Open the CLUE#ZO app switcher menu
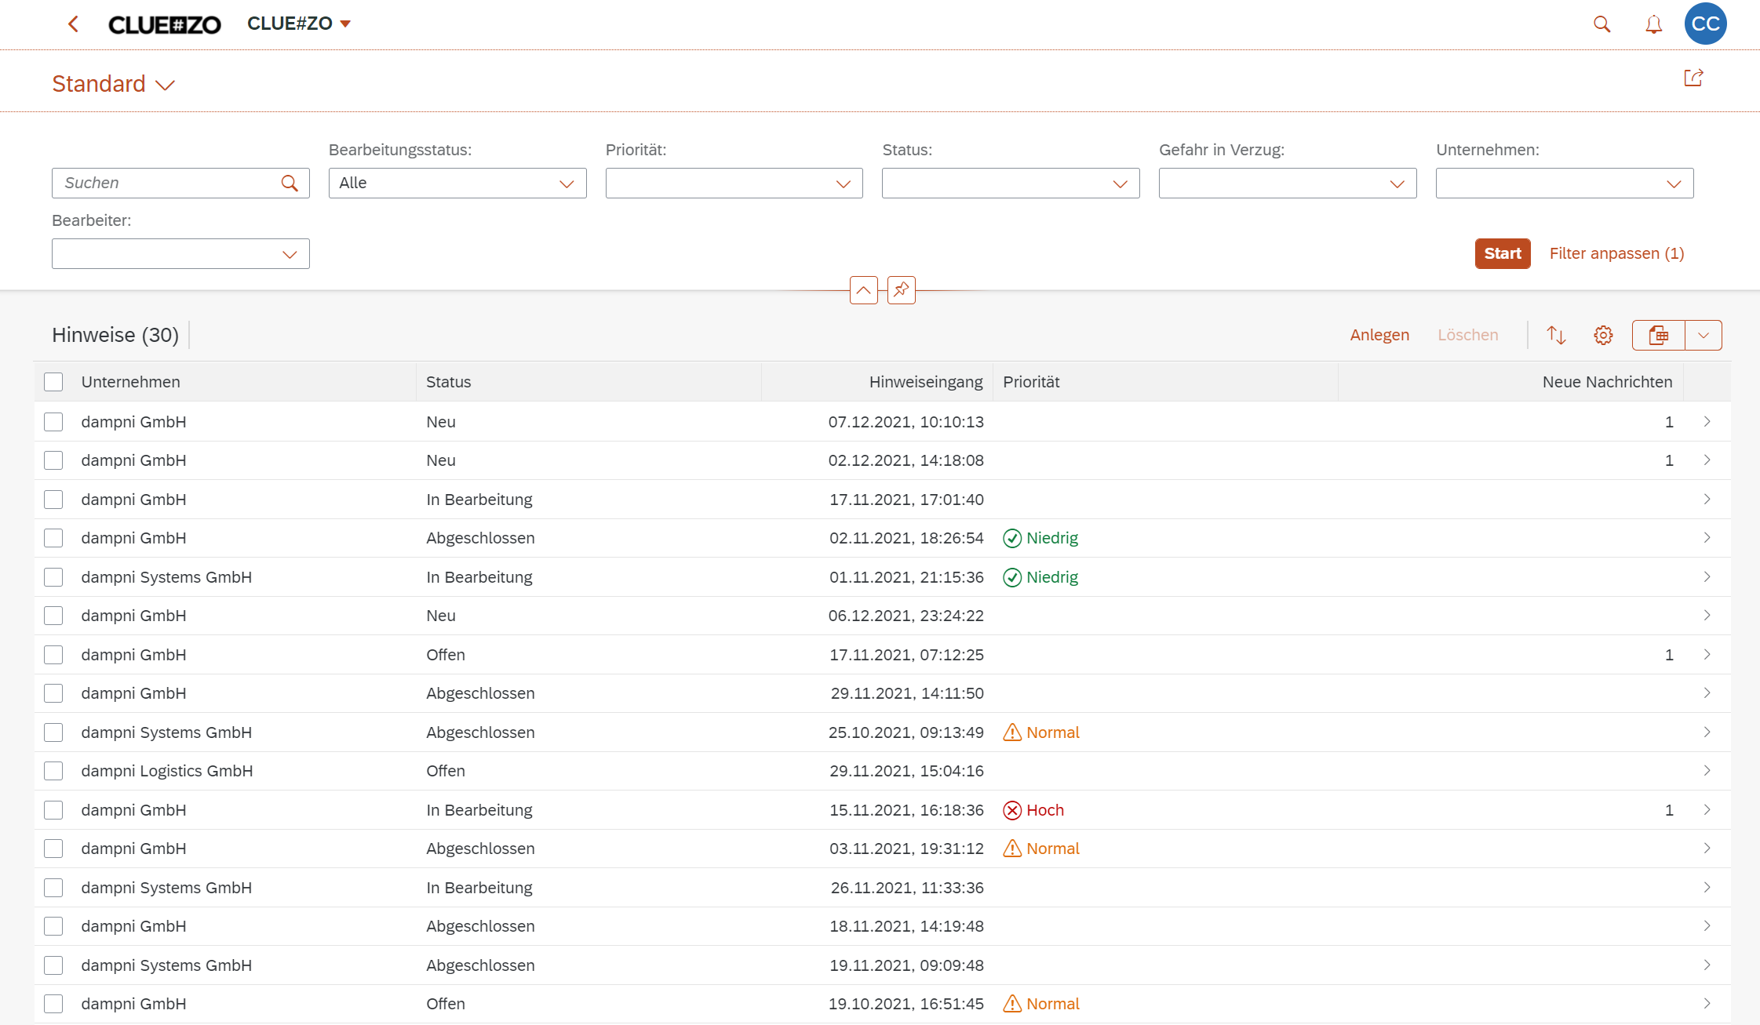Screen dimensions: 1760x1025 tap(298, 24)
